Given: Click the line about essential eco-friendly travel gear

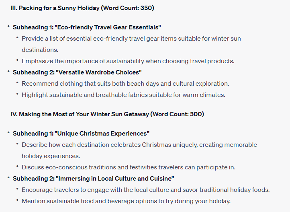Looking at the screenshot, I should click(x=131, y=39).
